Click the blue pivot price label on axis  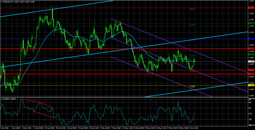point(251,39)
